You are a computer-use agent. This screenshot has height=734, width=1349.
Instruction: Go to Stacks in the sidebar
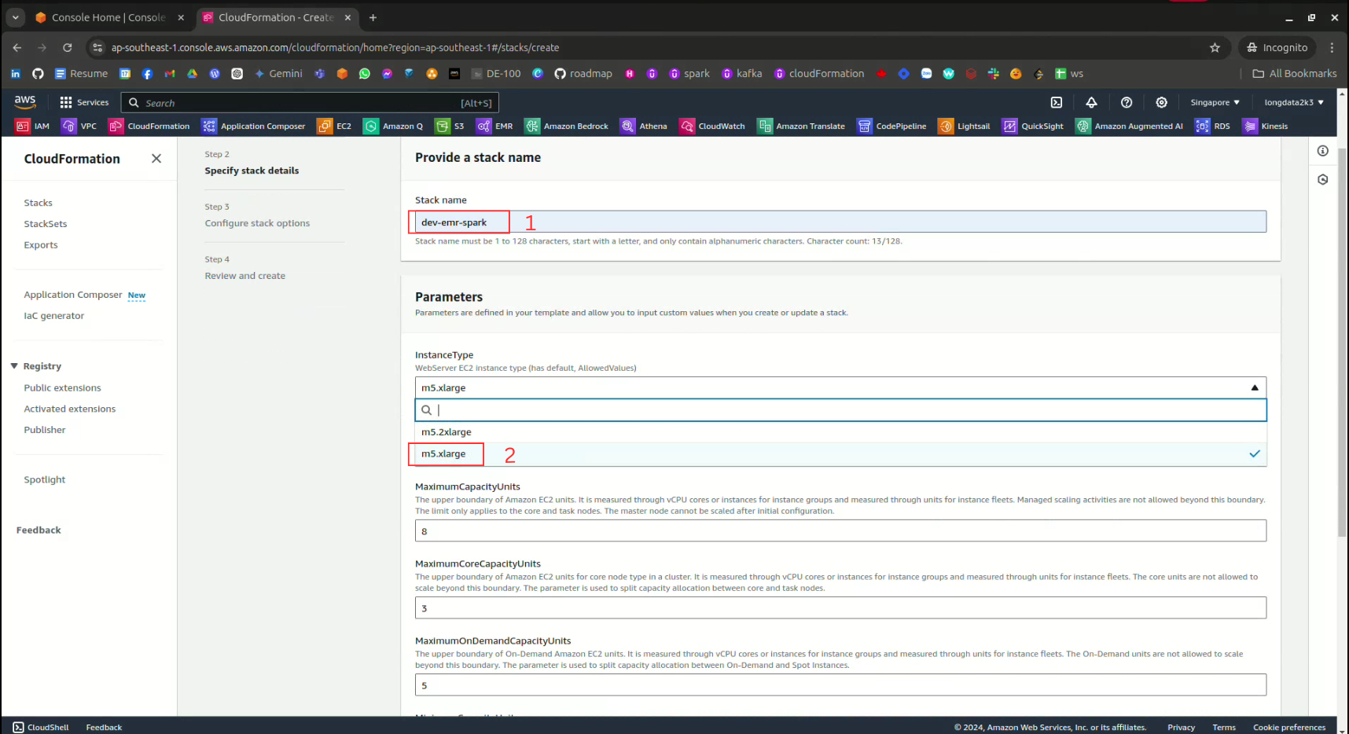click(38, 203)
